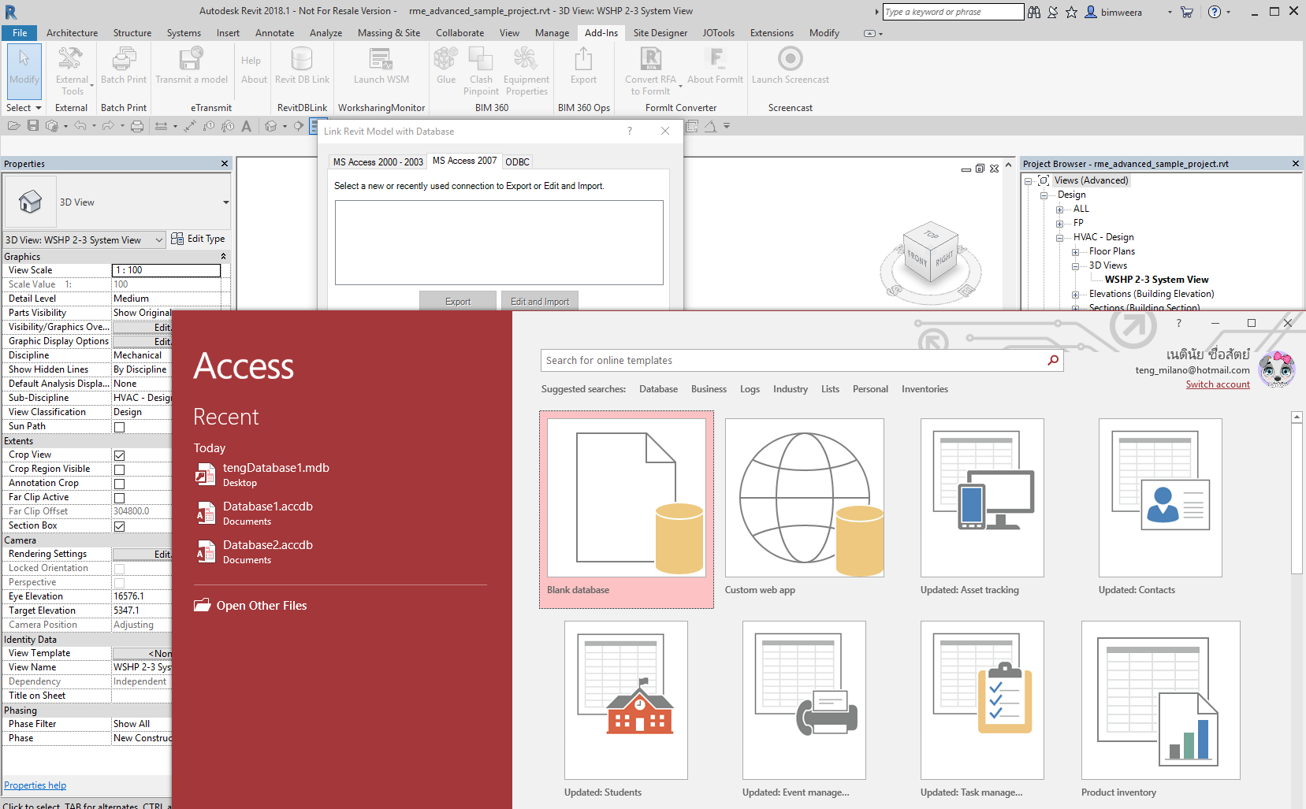Click the Edit and Import button
This screenshot has height=809, width=1306.
pos(540,301)
